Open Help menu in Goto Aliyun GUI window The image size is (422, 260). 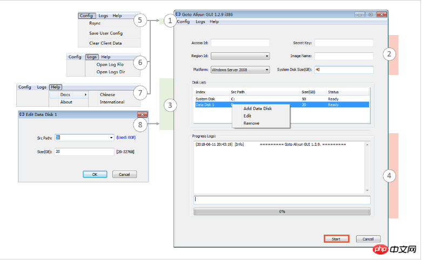[214, 22]
